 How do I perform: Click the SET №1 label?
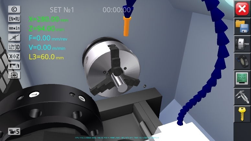coord(62,10)
